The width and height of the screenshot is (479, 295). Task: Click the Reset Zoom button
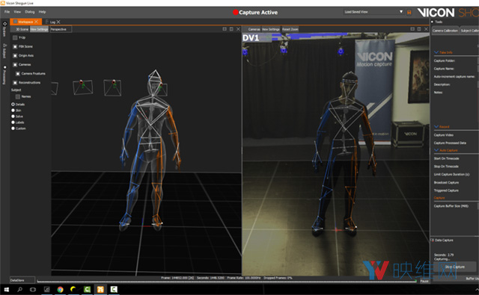pos(290,29)
